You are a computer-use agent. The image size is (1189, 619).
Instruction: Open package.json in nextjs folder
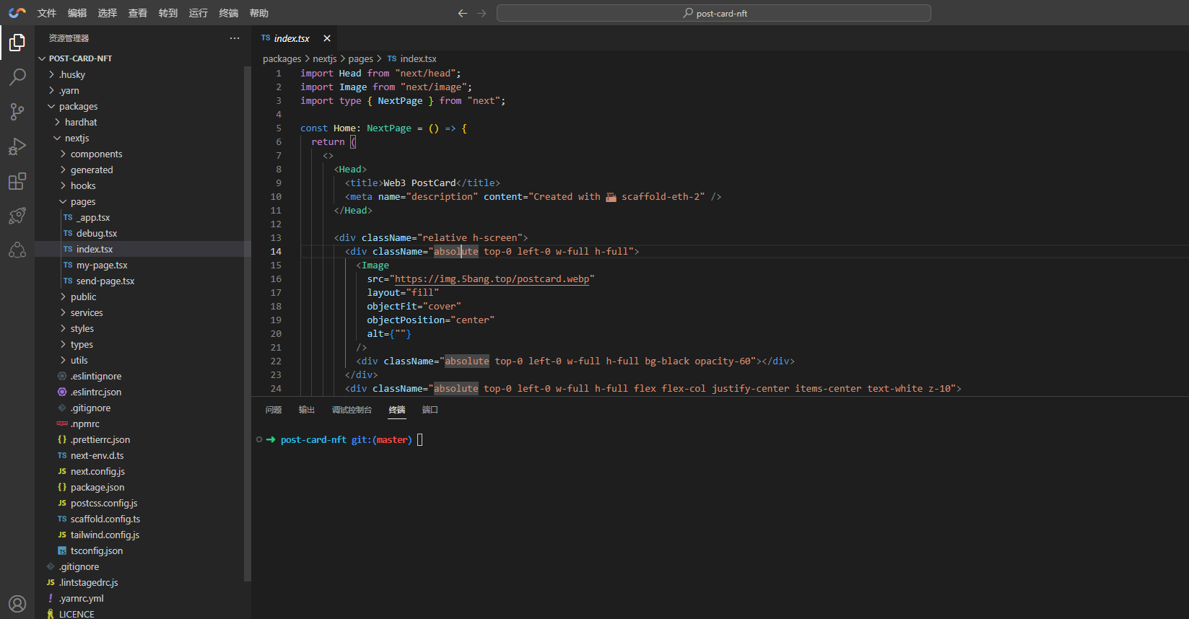point(143,487)
